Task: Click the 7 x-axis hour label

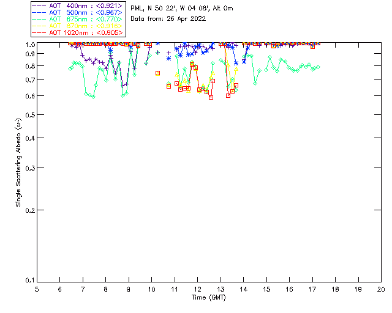Action: [x=83, y=289]
